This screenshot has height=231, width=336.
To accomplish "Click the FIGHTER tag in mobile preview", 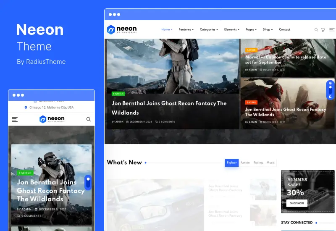I will pyautogui.click(x=25, y=173).
